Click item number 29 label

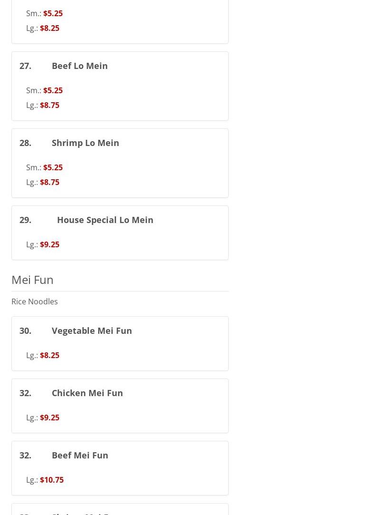[x=25, y=220]
